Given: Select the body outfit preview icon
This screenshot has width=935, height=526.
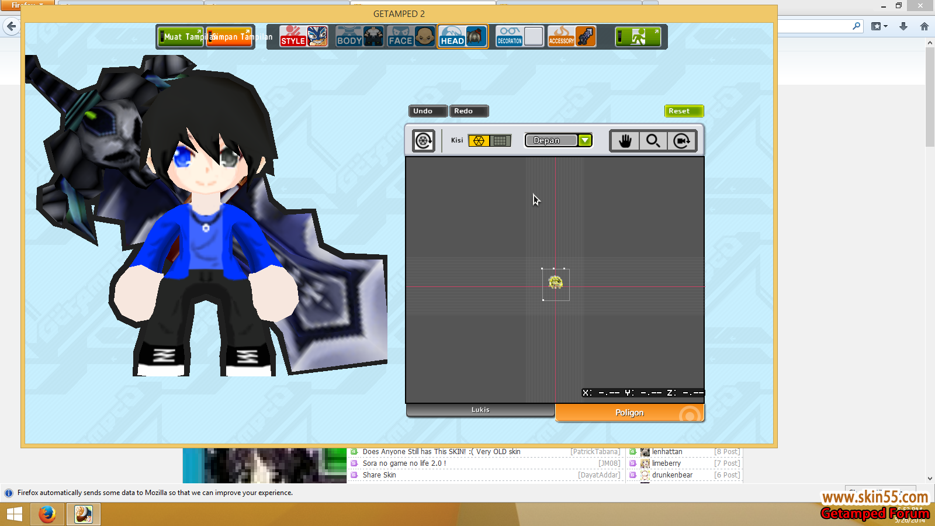Looking at the screenshot, I should [x=373, y=36].
